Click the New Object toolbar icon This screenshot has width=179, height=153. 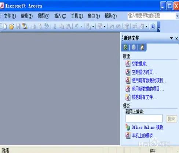pyautogui.click(x=142, y=26)
